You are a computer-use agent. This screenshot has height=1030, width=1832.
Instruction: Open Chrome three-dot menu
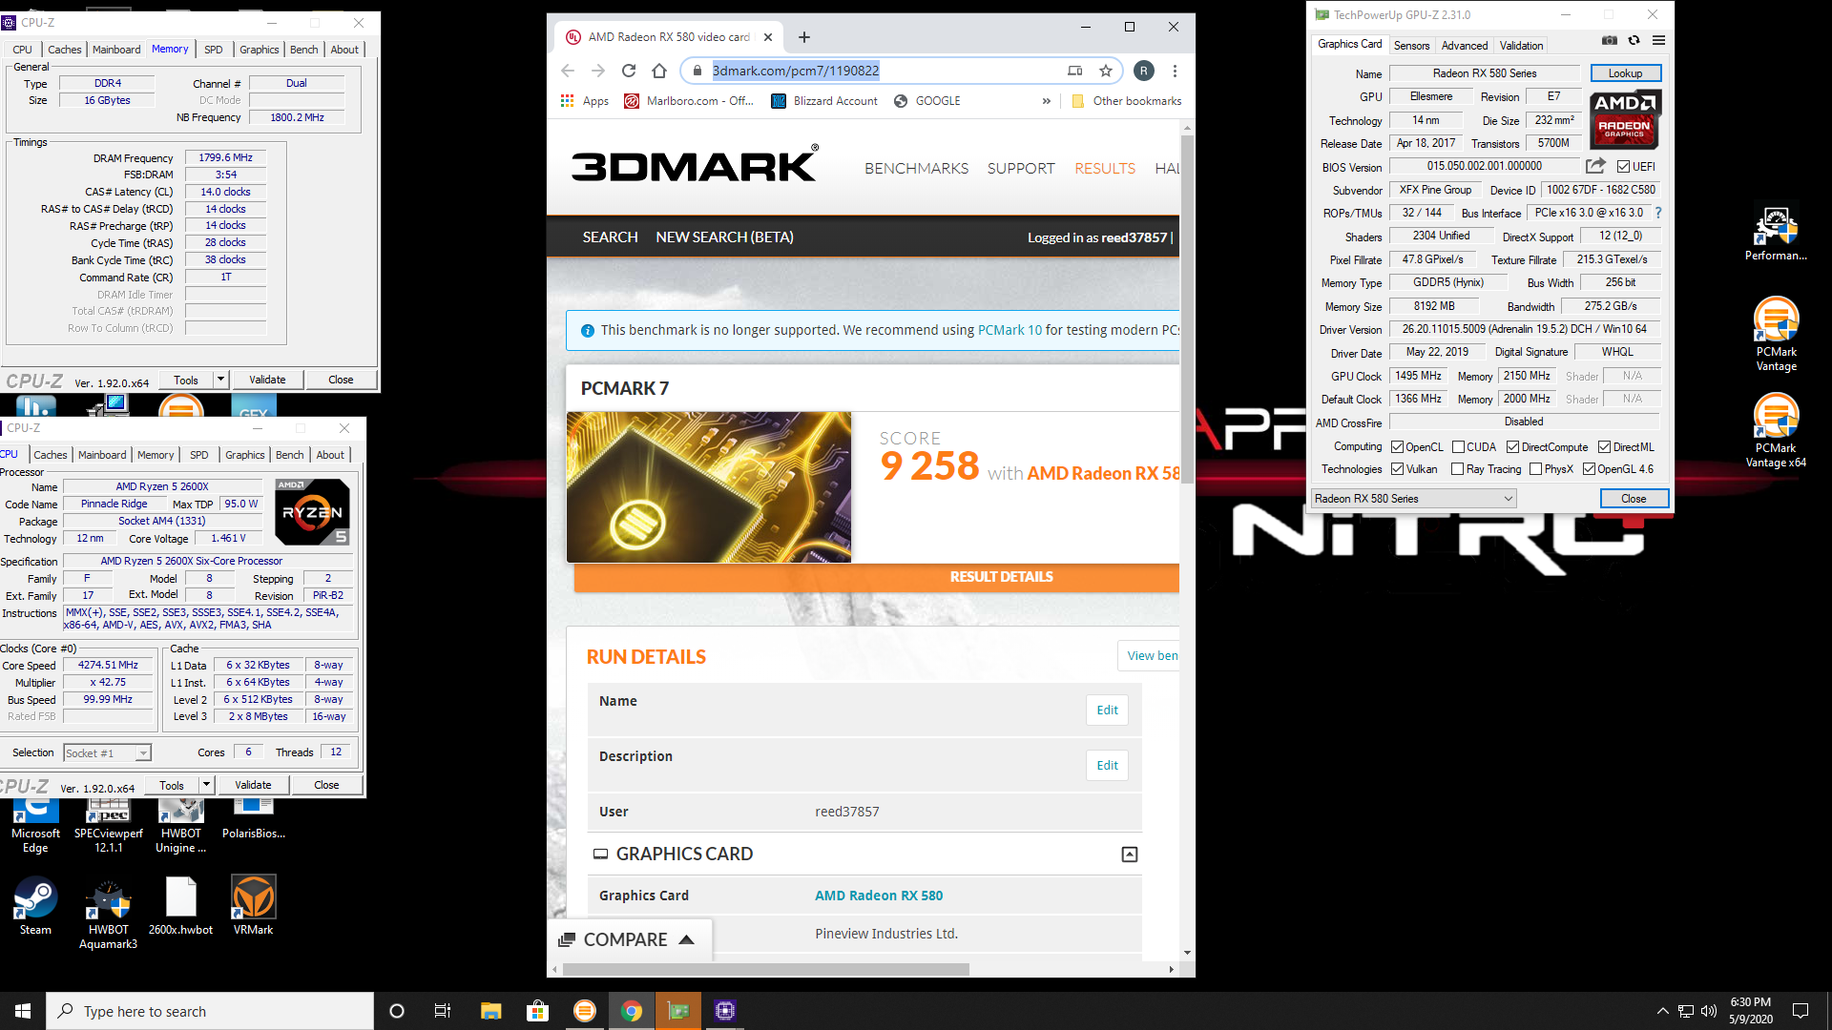pos(1175,71)
